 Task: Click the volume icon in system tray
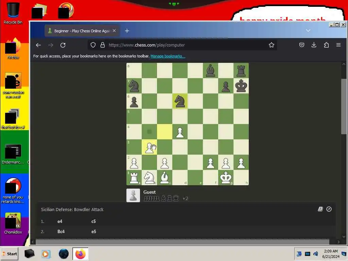pyautogui.click(x=316, y=254)
